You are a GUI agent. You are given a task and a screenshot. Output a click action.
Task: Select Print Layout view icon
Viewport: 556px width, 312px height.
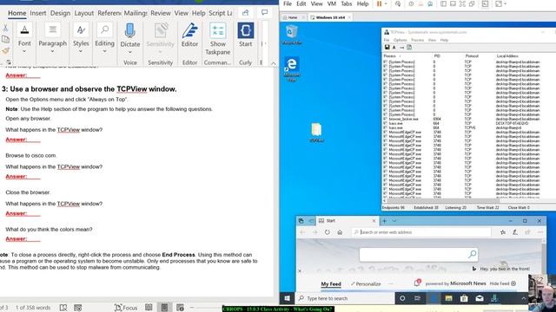[x=164, y=308]
